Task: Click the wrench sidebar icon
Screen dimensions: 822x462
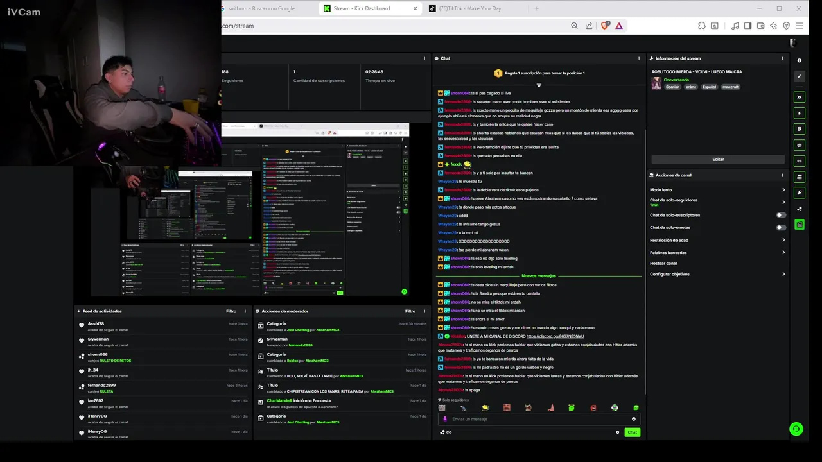Action: coord(800,193)
